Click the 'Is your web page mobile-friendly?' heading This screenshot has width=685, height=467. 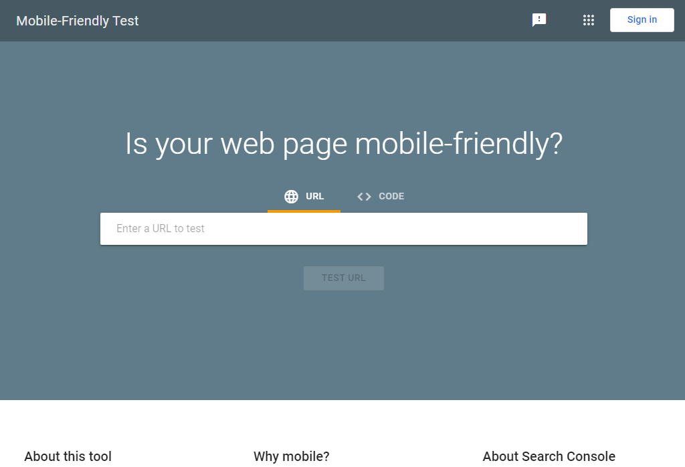tap(344, 143)
